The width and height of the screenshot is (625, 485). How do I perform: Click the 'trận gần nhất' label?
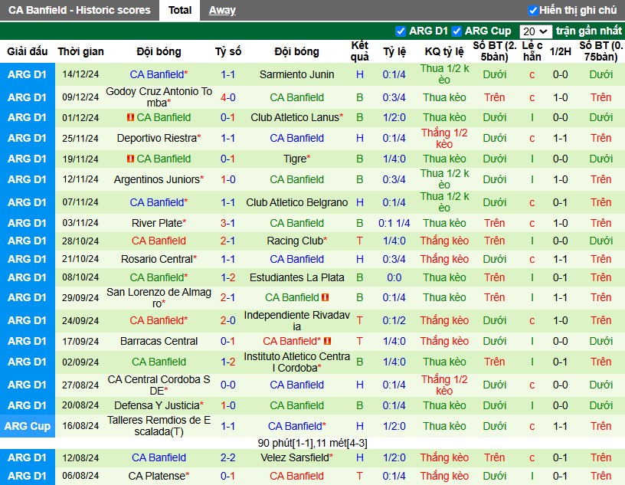(588, 31)
